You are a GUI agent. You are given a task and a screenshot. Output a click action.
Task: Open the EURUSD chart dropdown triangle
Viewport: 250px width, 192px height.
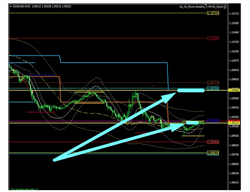pos(10,7)
